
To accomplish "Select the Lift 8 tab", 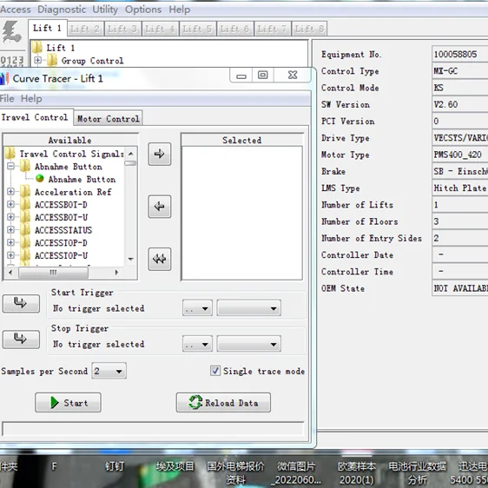I will tap(309, 29).
